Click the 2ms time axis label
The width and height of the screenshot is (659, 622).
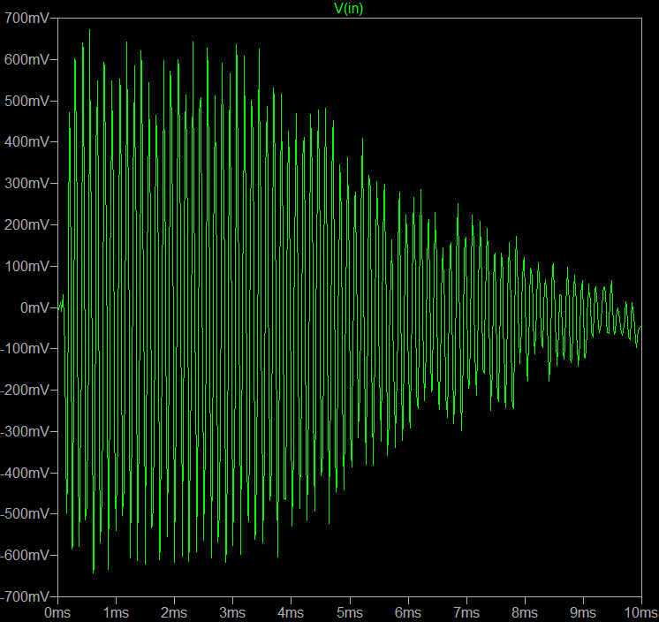tap(173, 613)
